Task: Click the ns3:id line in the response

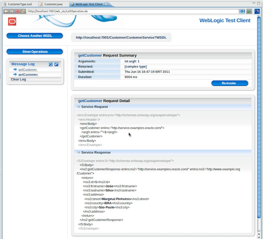Action: coord(97,182)
